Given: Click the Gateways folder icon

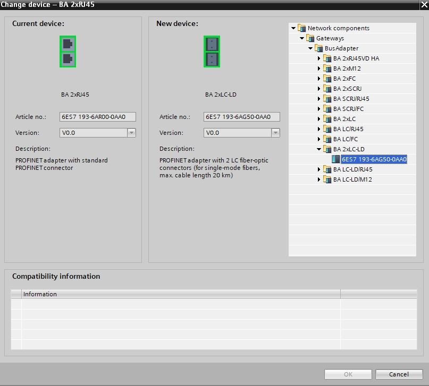Looking at the screenshot, I should click(x=310, y=38).
